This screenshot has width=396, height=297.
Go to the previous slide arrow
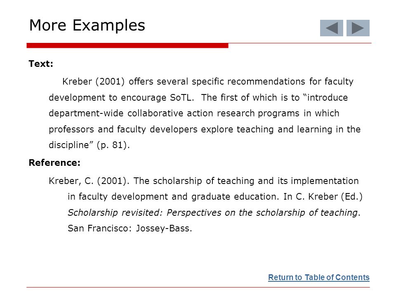331,28
